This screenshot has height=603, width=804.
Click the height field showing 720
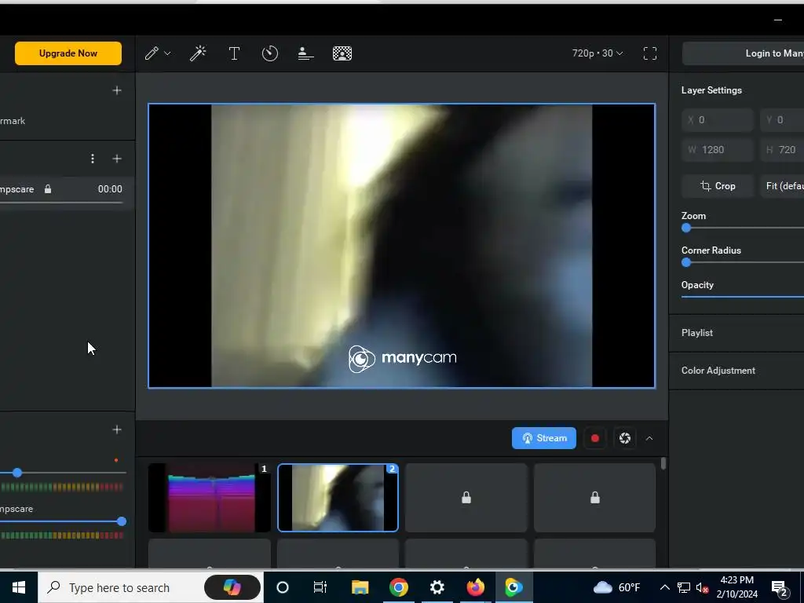(782, 150)
